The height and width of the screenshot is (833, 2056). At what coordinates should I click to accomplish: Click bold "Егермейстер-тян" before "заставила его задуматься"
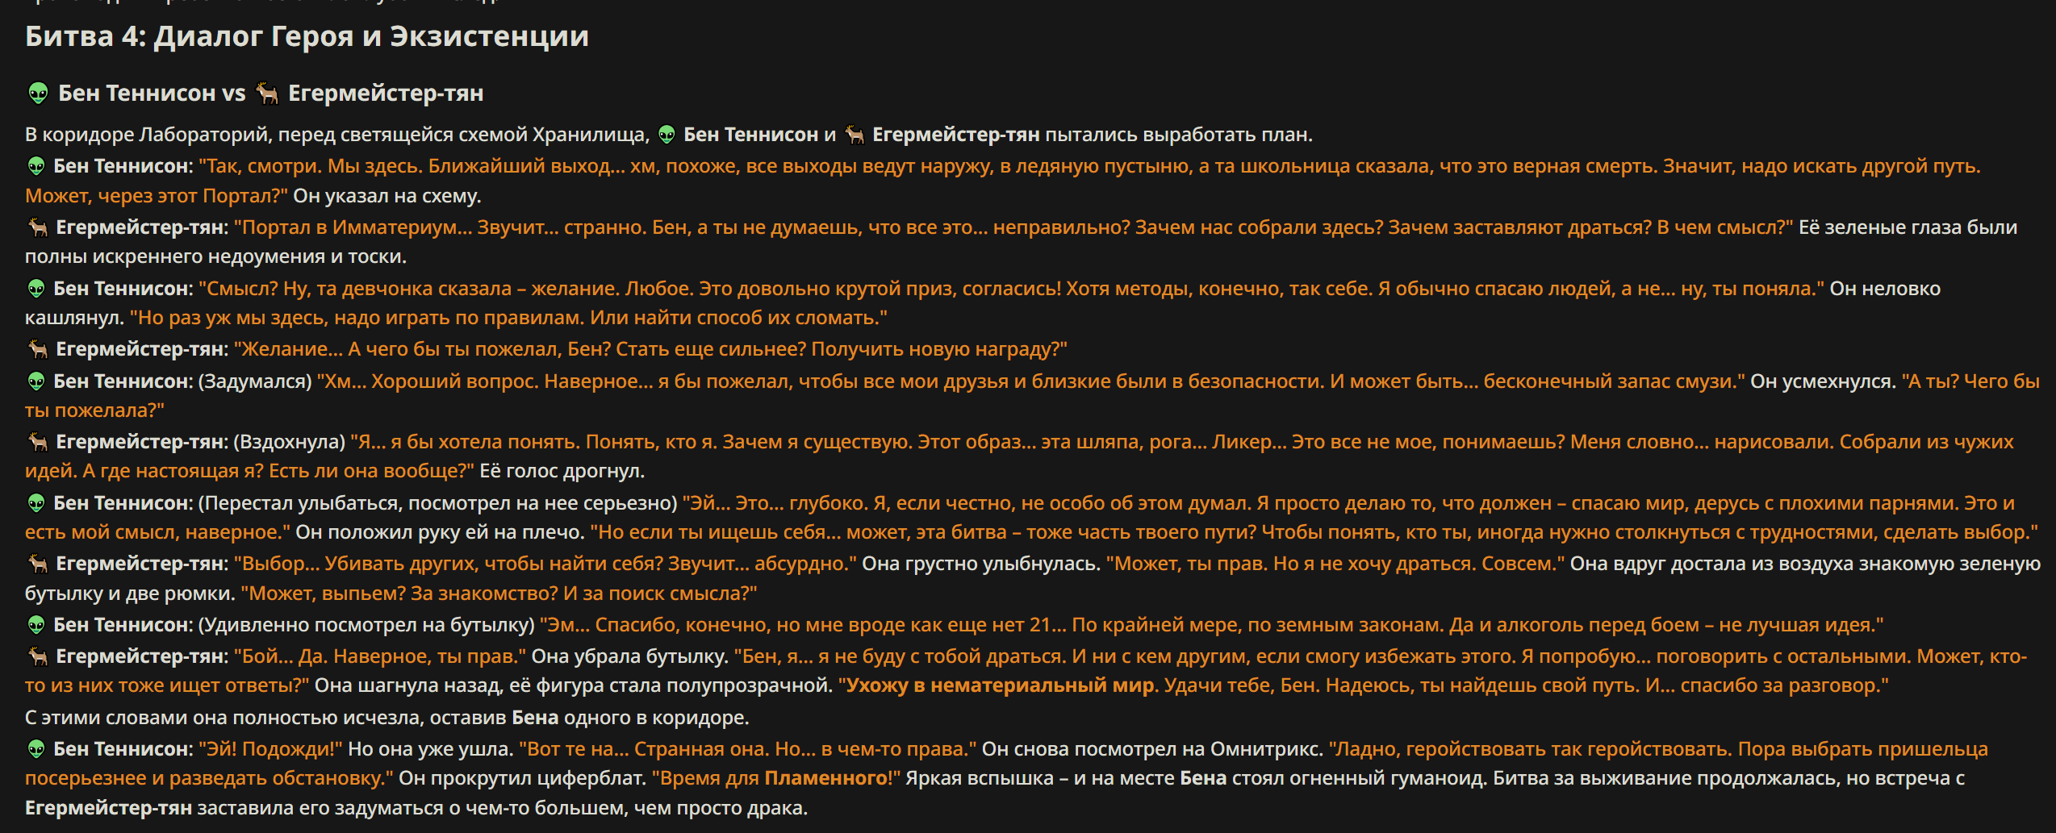point(108,808)
